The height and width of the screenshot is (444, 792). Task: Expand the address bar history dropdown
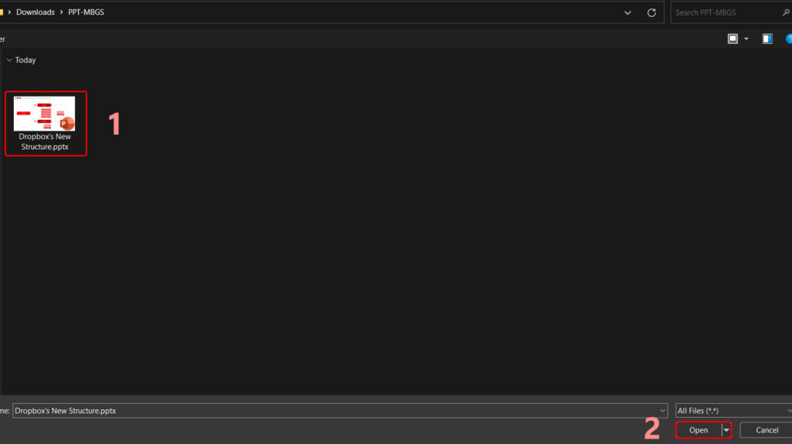(627, 12)
